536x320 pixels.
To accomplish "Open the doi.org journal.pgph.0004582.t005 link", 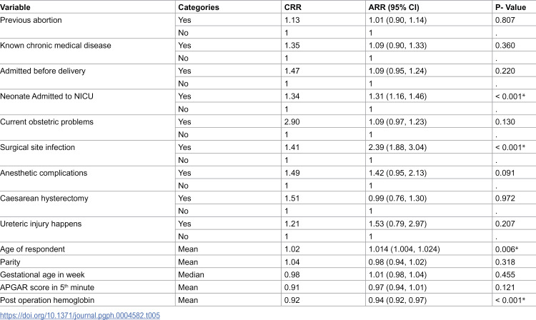I will coord(80,315).
